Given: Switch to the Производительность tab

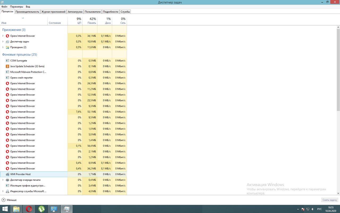Looking at the screenshot, I should (x=27, y=12).
